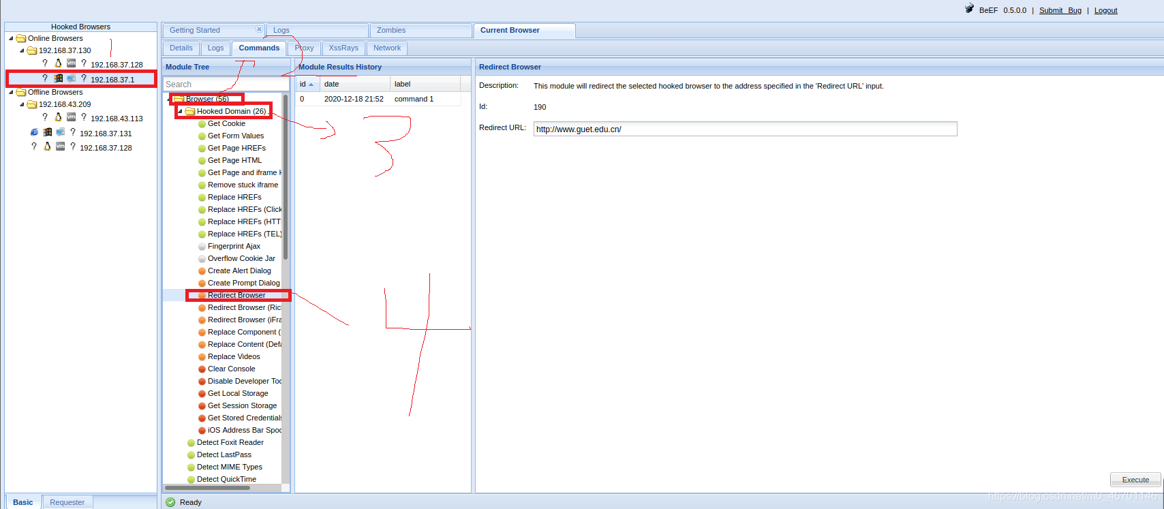
Task: Click the BeEF logo icon
Action: (969, 8)
